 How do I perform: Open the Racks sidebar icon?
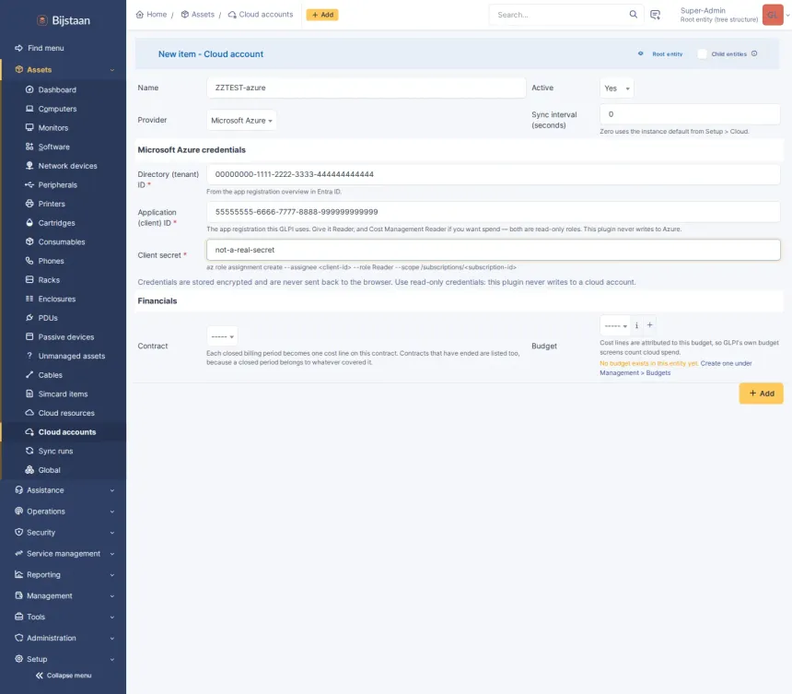[29, 279]
